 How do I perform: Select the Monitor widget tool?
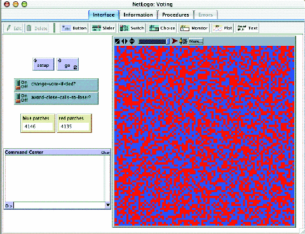pyautogui.click(x=194, y=28)
